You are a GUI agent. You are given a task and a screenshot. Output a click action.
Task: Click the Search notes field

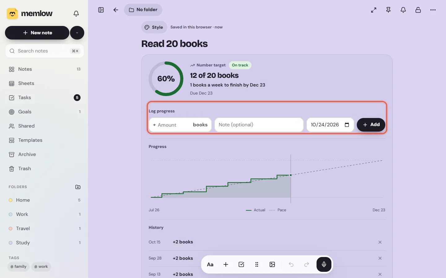pos(45,51)
